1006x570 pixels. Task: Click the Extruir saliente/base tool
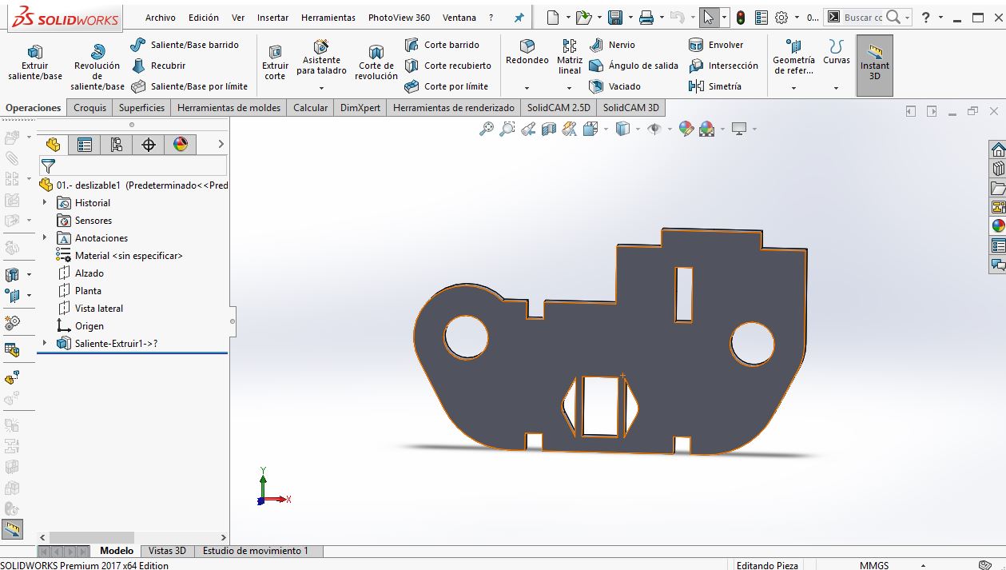(x=35, y=62)
